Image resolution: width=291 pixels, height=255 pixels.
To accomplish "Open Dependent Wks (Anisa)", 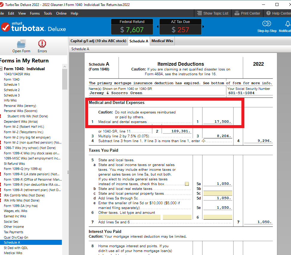I will point(21,122).
